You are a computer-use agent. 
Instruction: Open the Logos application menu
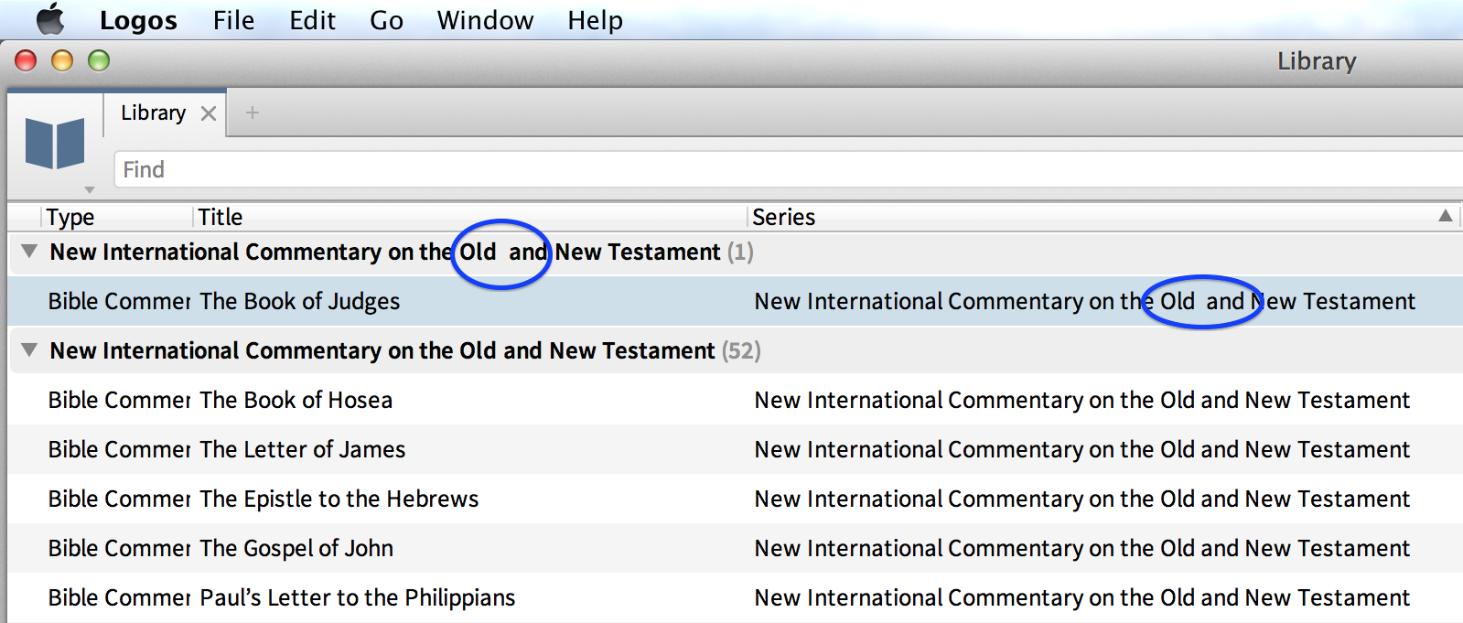pyautogui.click(x=138, y=20)
